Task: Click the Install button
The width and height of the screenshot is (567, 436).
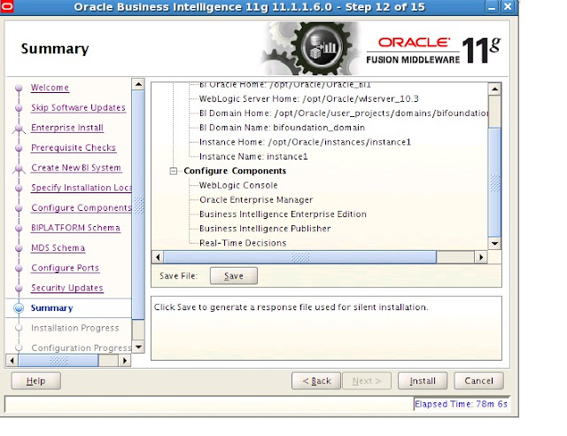Action: [423, 381]
